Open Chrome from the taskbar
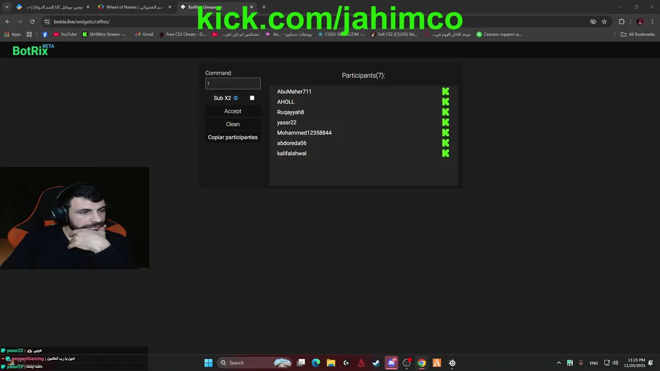This screenshot has width=660, height=371. click(422, 363)
